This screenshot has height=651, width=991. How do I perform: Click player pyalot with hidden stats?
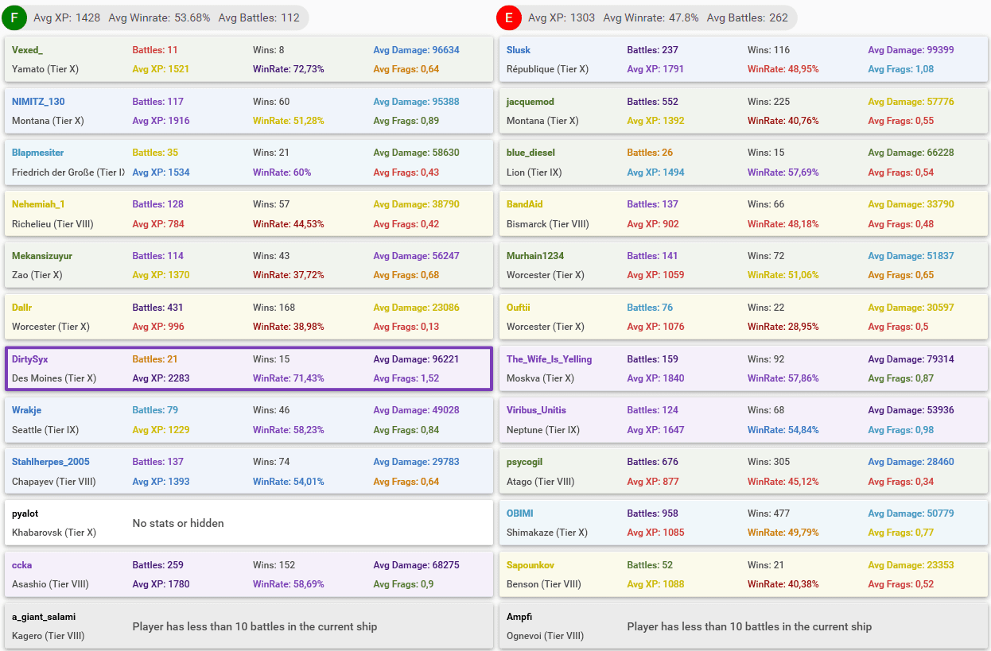(x=25, y=513)
